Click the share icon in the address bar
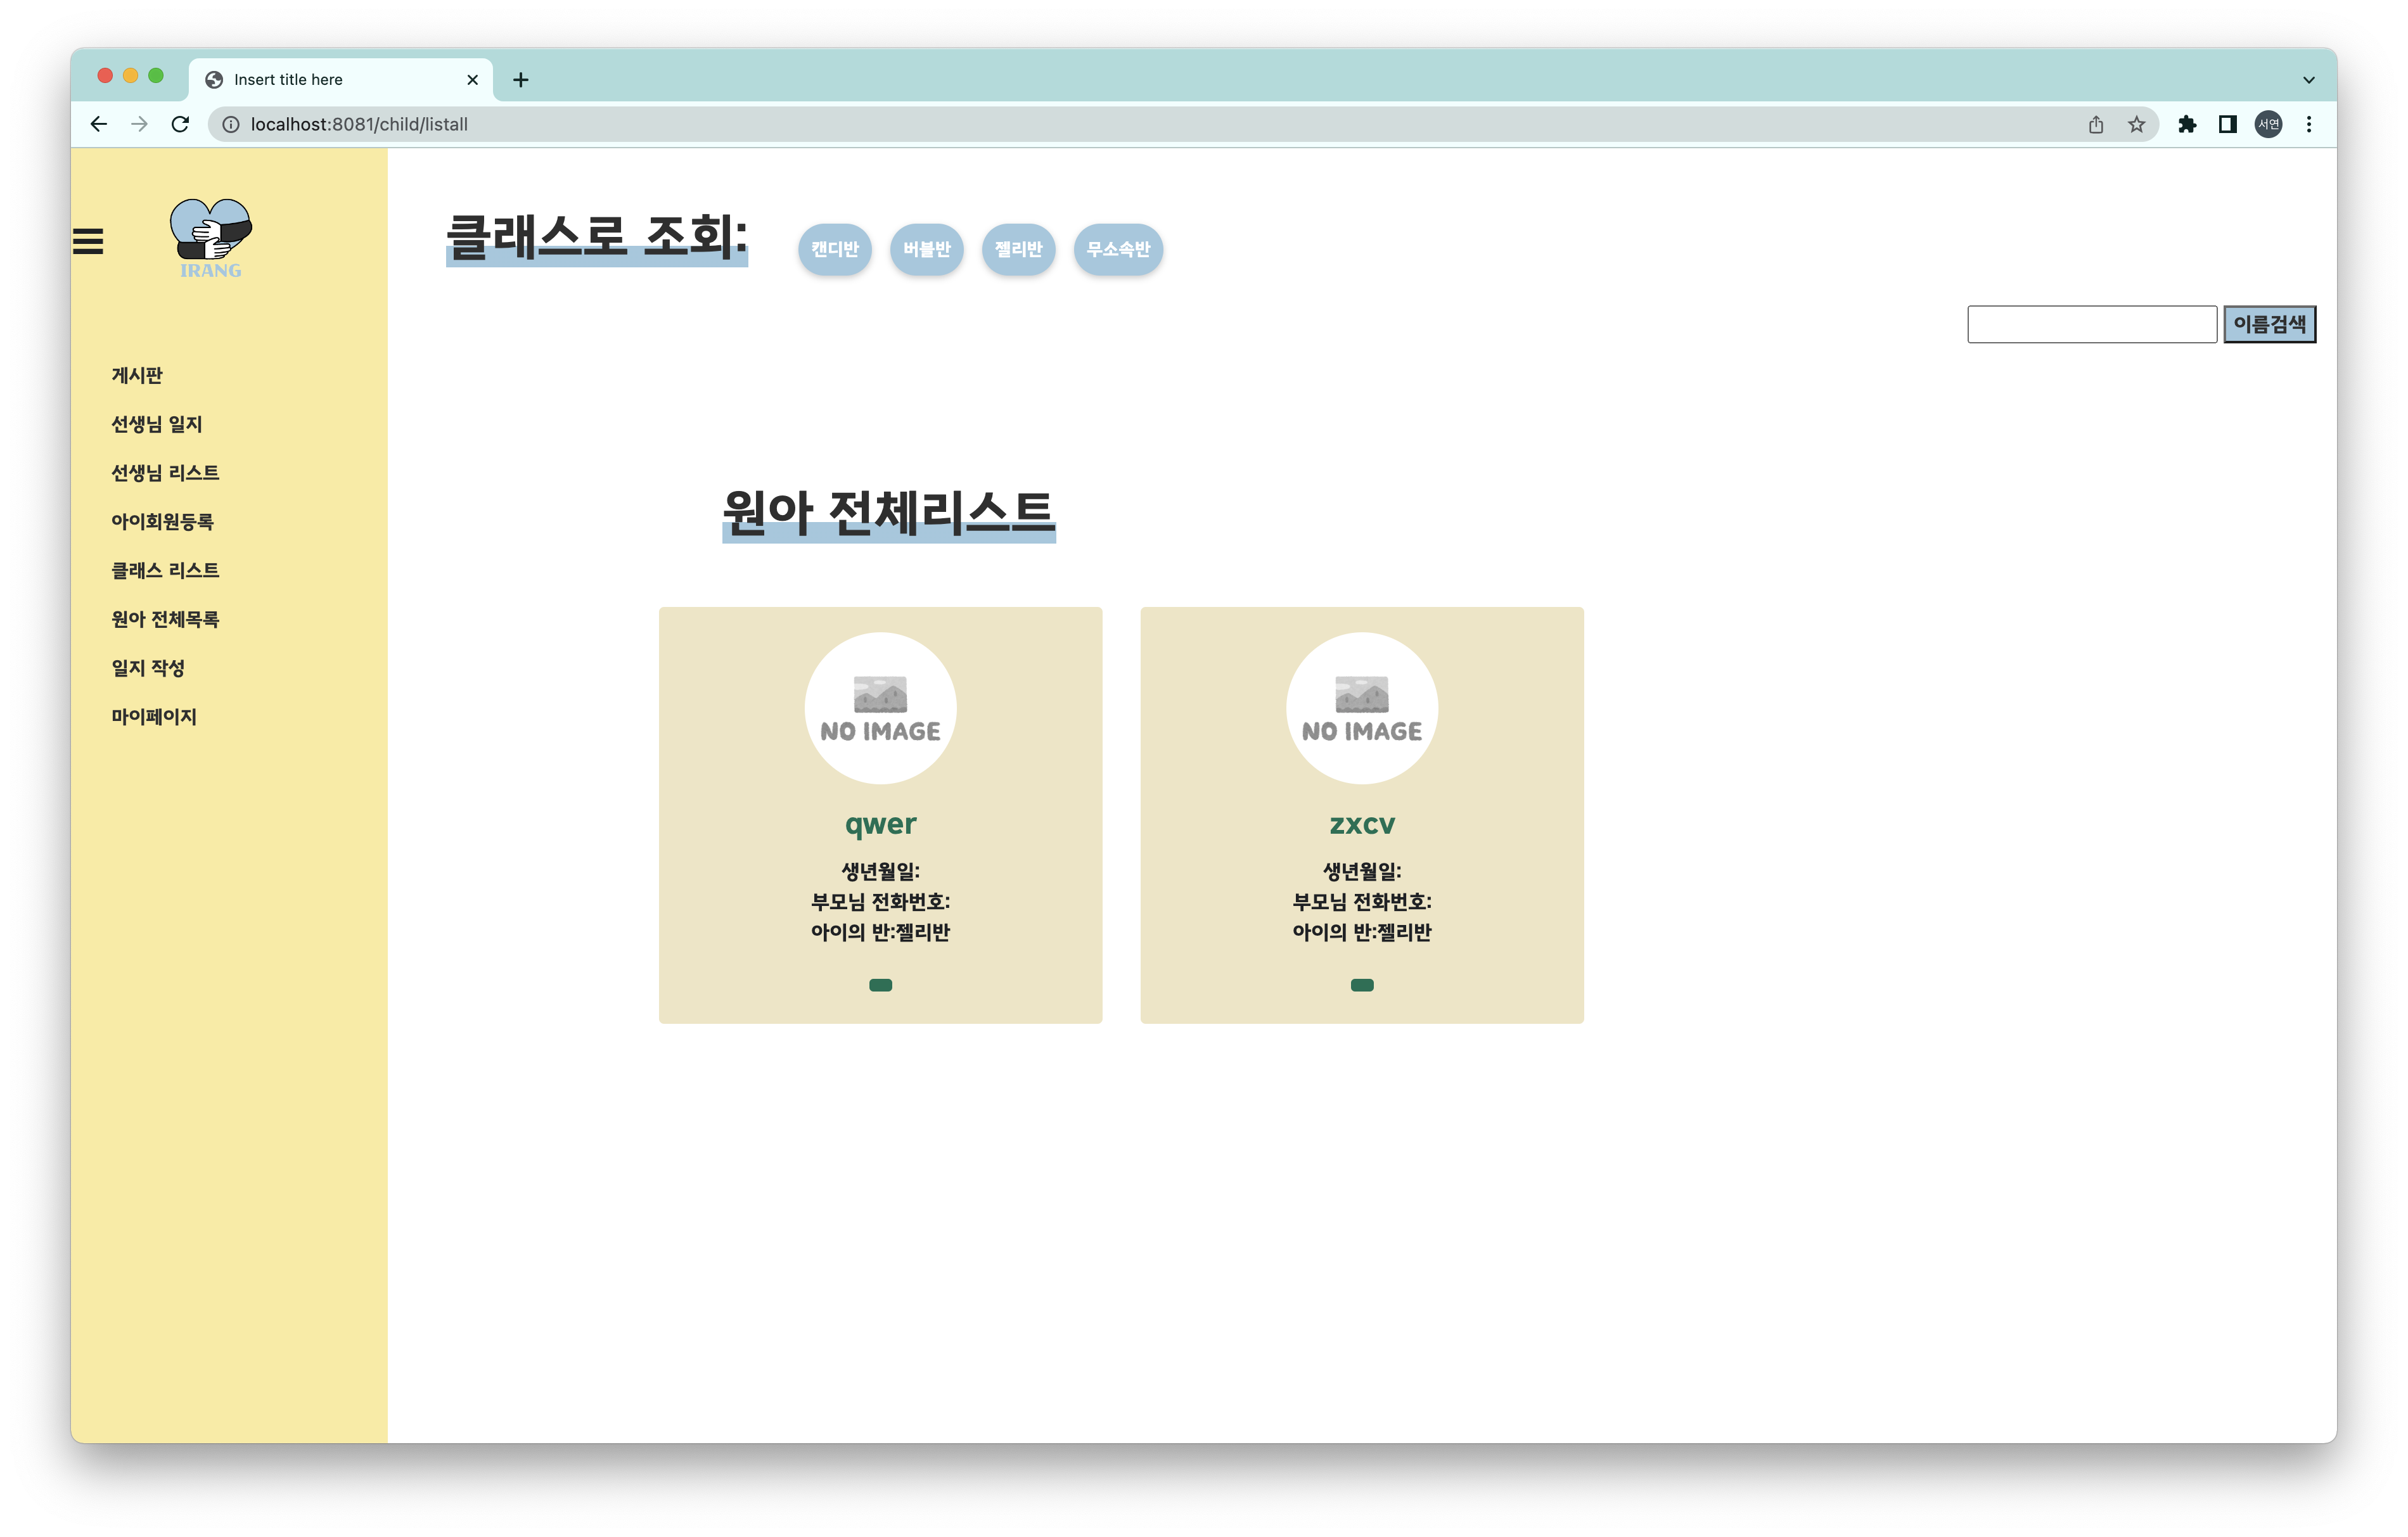This screenshot has width=2408, height=1537. (2096, 124)
